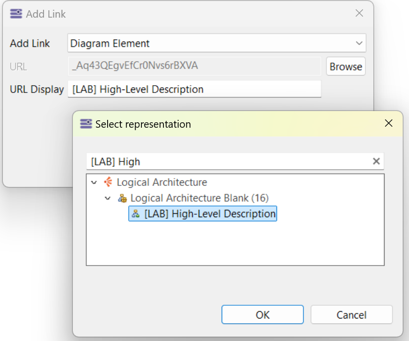Click the representation filter search field

(x=227, y=161)
